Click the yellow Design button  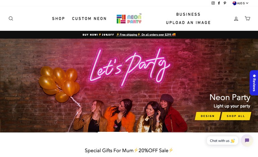pos(208,116)
